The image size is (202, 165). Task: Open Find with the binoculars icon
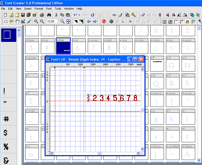[49, 15]
